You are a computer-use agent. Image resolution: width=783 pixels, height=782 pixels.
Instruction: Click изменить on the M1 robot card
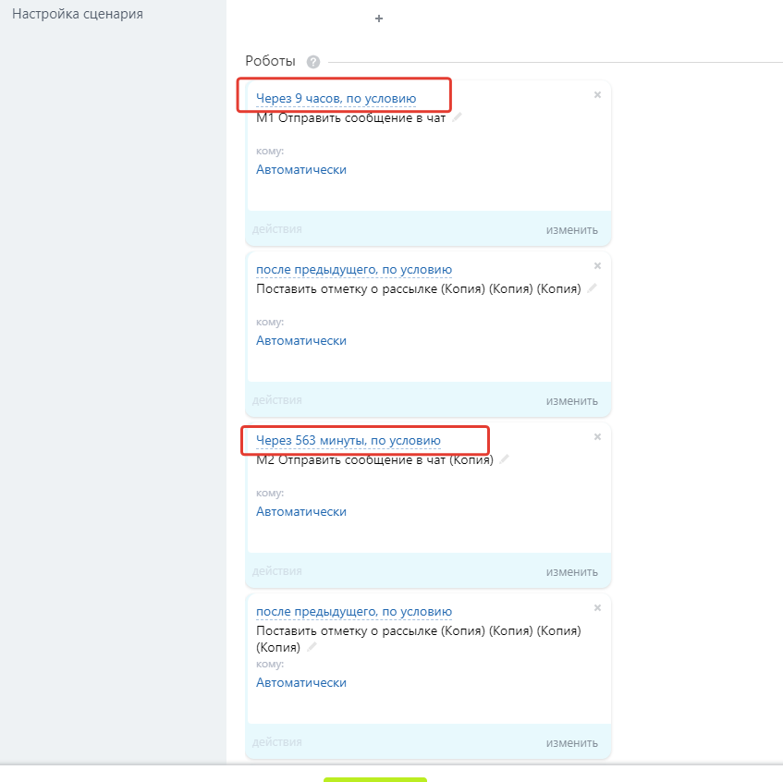(x=571, y=230)
